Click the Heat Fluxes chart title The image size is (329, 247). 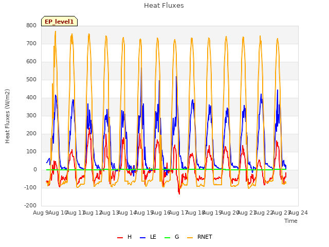164,6
